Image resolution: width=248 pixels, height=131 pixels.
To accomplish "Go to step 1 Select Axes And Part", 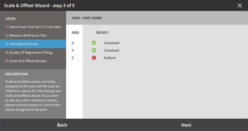I will 33,27.
